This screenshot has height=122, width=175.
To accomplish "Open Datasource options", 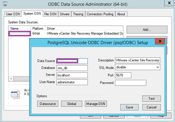I will coord(48,104).
